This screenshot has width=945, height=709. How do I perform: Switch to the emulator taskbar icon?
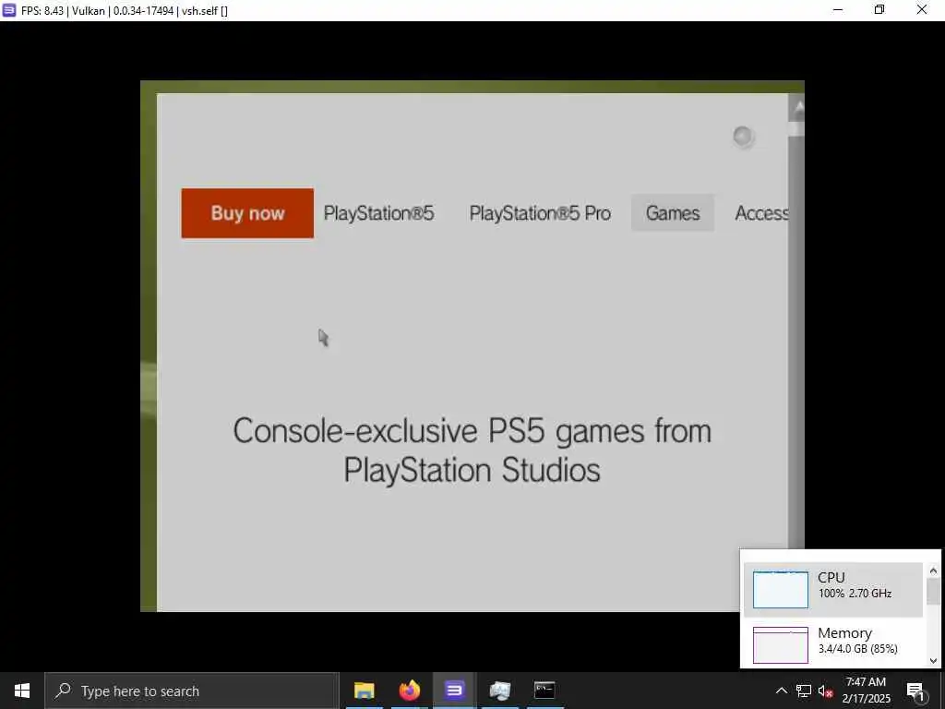454,691
